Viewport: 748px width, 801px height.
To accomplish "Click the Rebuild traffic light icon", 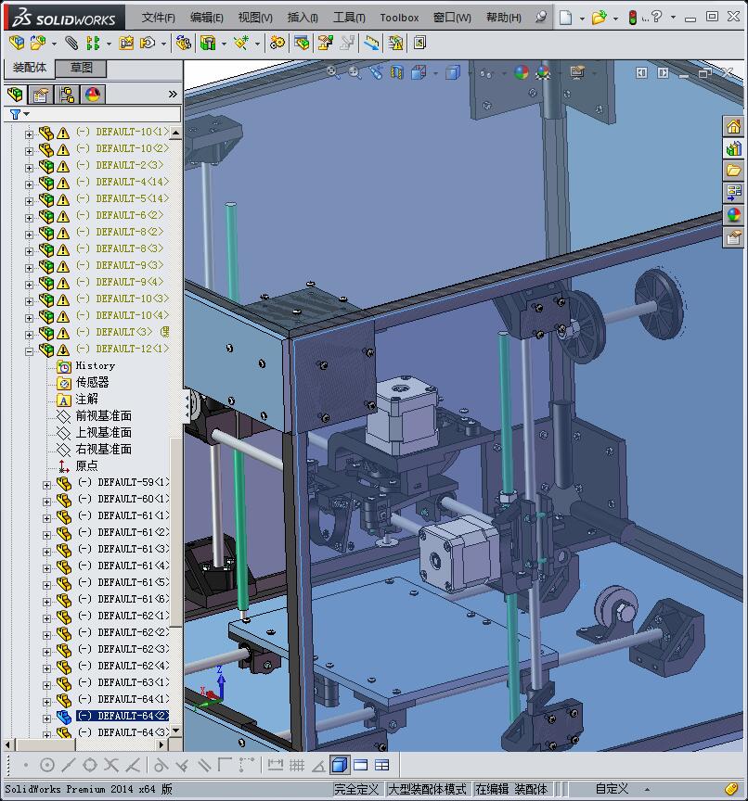I will [632, 18].
